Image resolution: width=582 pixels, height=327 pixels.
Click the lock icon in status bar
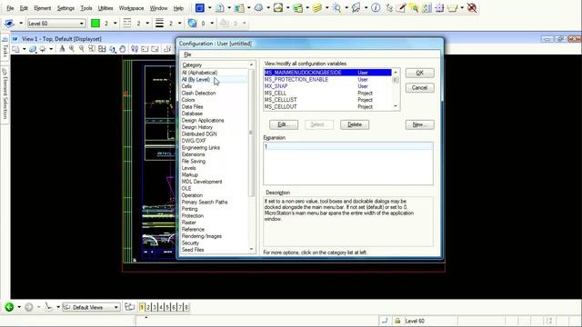coord(397,321)
